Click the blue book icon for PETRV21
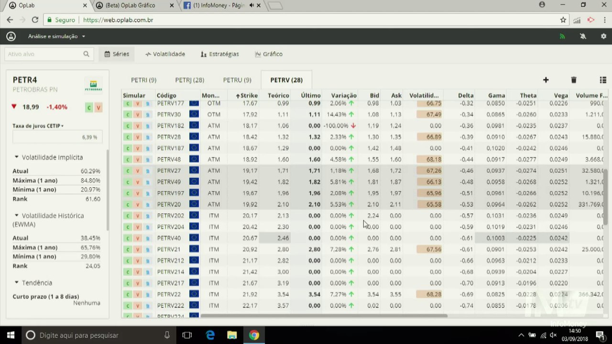 coord(148,249)
